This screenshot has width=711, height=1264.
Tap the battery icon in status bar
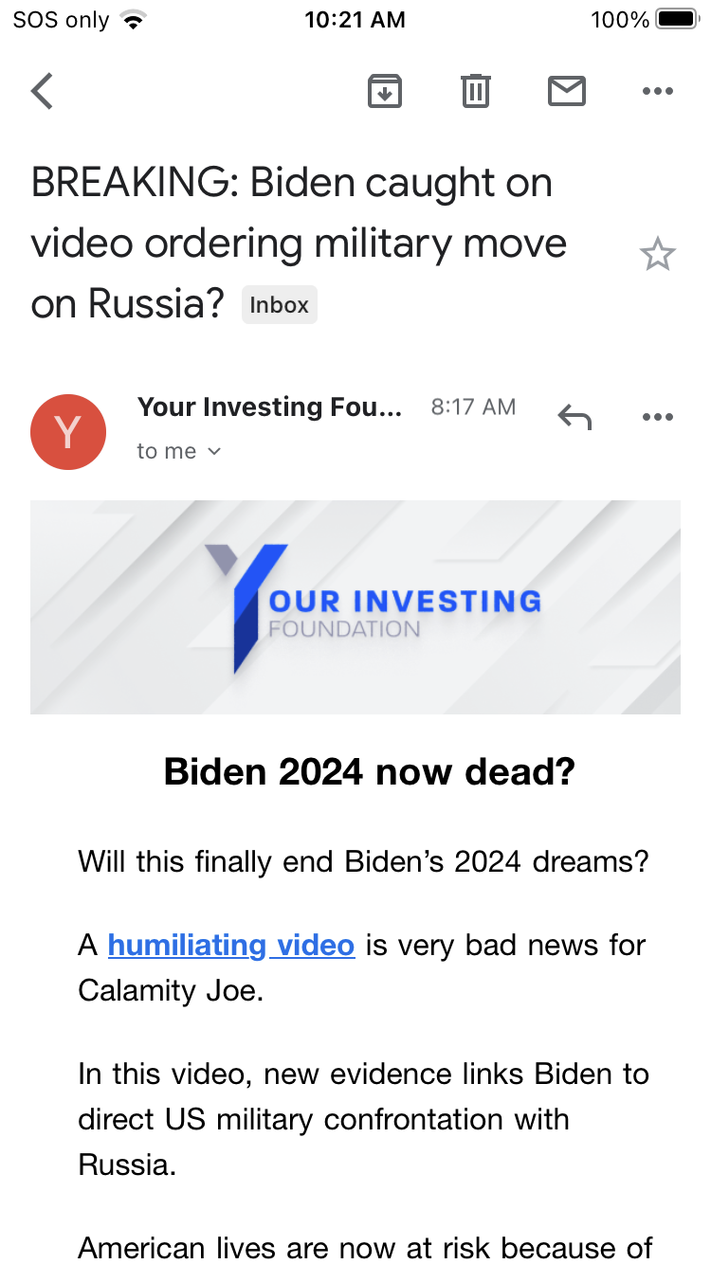[x=677, y=20]
